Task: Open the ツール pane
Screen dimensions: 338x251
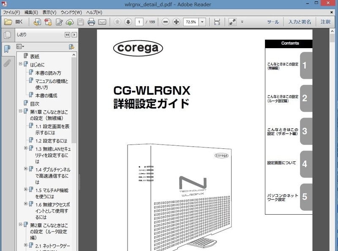Action: click(x=273, y=22)
